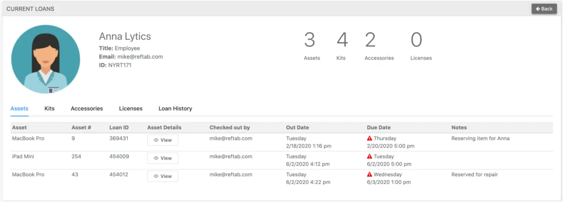Viewport: 563px width, 202px height.
Task: View details of MacBook Pro asset 43
Action: [162, 176]
